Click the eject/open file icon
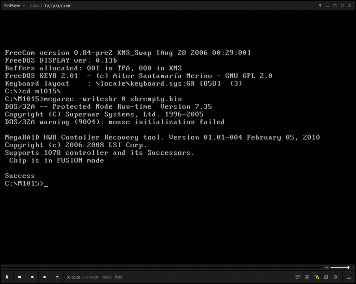Screen dimensions: 356x284 (57, 277)
